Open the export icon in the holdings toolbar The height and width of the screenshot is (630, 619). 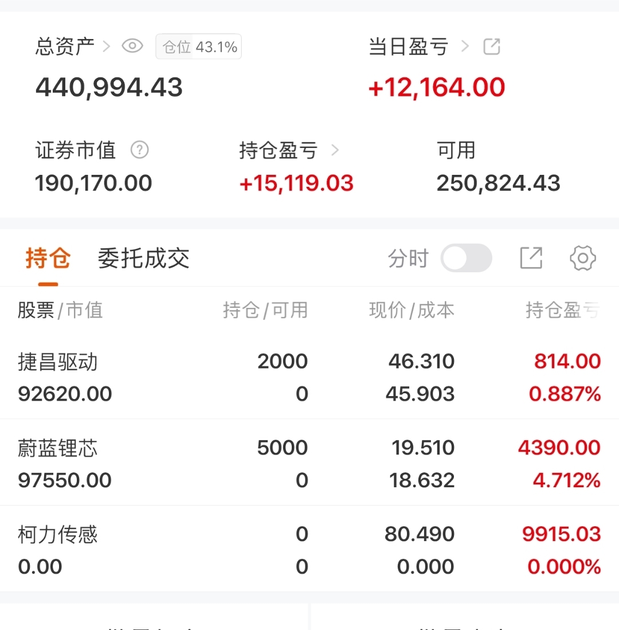click(531, 257)
